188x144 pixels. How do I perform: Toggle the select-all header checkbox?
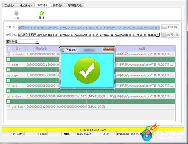click(8, 48)
